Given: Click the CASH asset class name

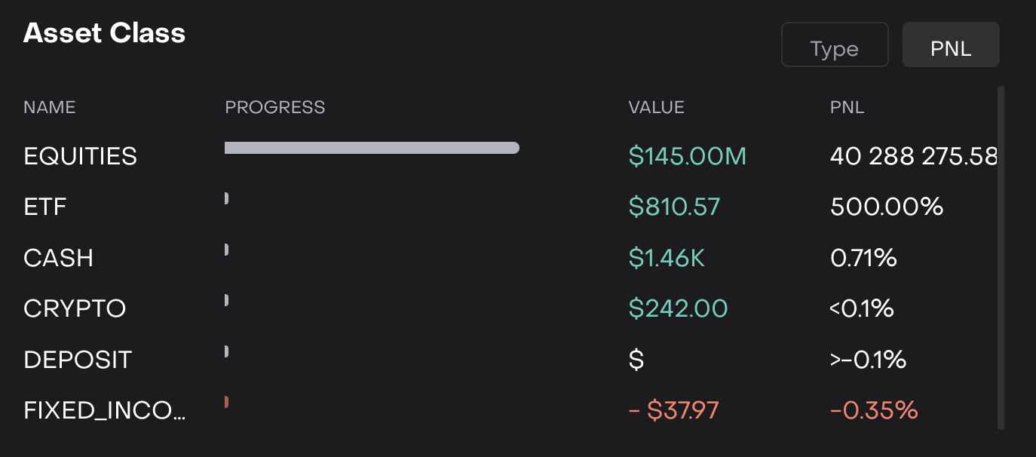Looking at the screenshot, I should pyautogui.click(x=59, y=258).
